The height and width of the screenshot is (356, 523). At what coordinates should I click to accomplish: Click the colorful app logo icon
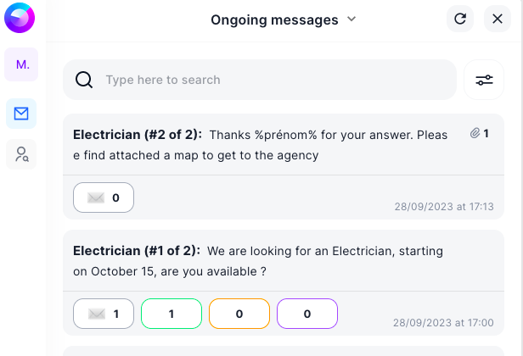[x=20, y=18]
